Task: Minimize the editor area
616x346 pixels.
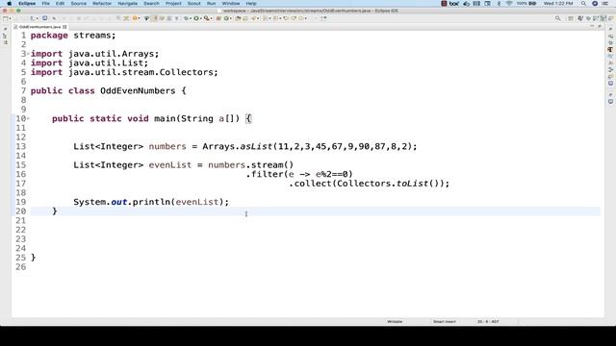Action: pyautogui.click(x=592, y=26)
